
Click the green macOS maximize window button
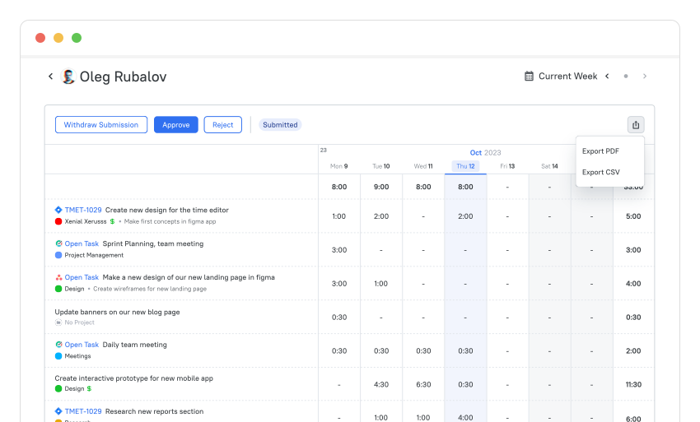coord(77,38)
